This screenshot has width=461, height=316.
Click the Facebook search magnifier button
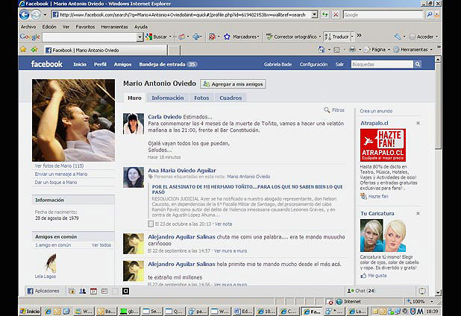418,64
